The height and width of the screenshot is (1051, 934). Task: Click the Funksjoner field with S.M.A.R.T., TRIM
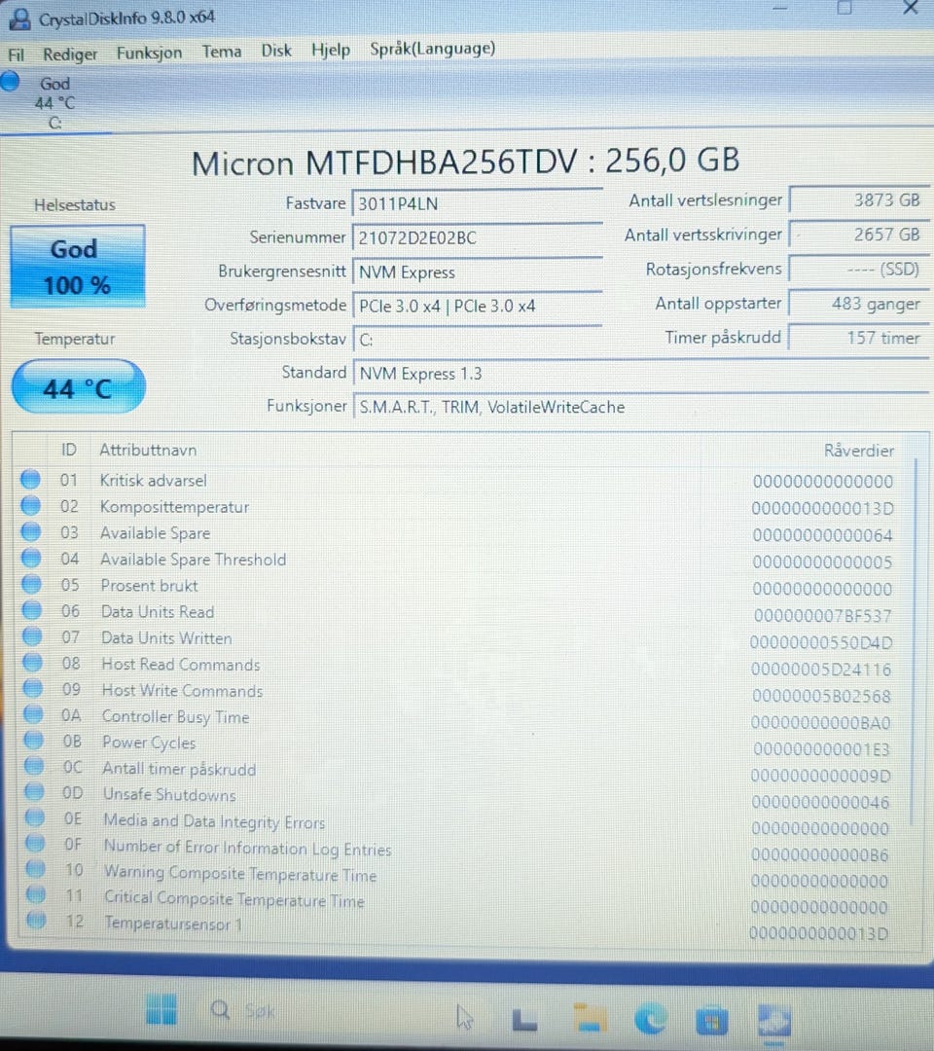(x=640, y=407)
